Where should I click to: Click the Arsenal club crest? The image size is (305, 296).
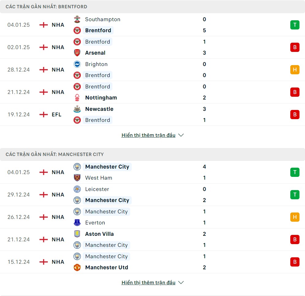coord(77,53)
